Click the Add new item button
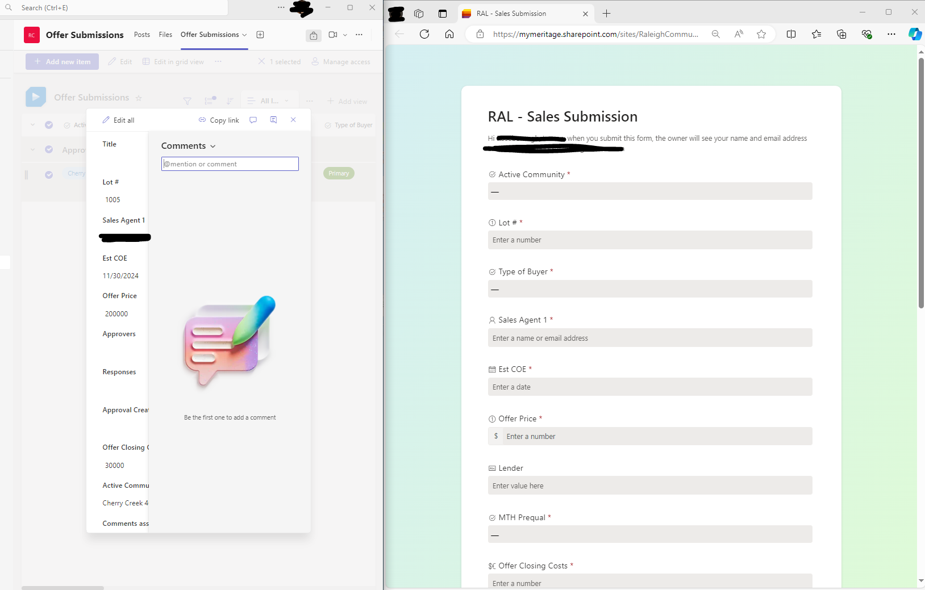 point(61,61)
